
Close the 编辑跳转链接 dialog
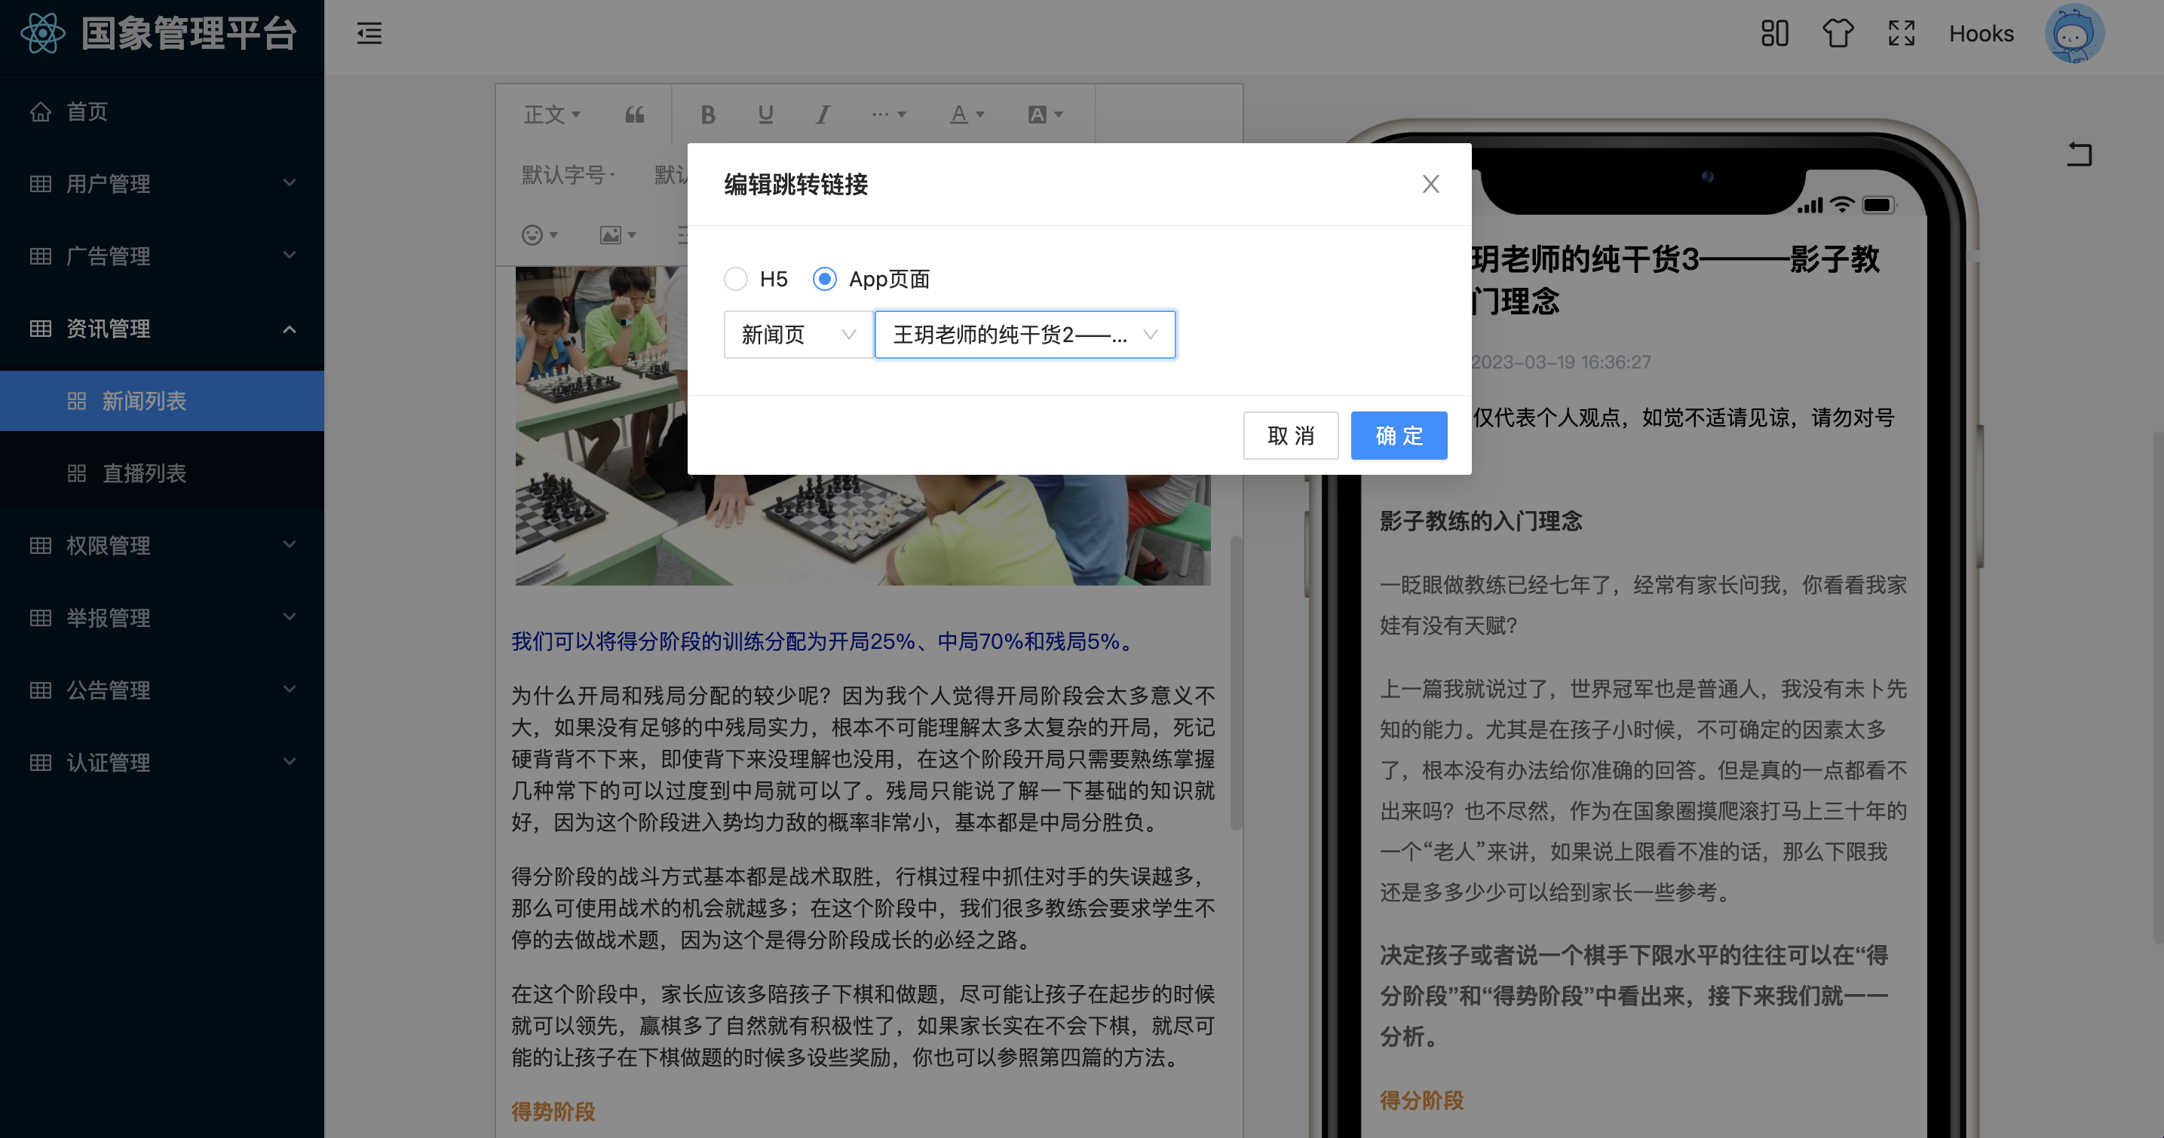click(x=1430, y=184)
